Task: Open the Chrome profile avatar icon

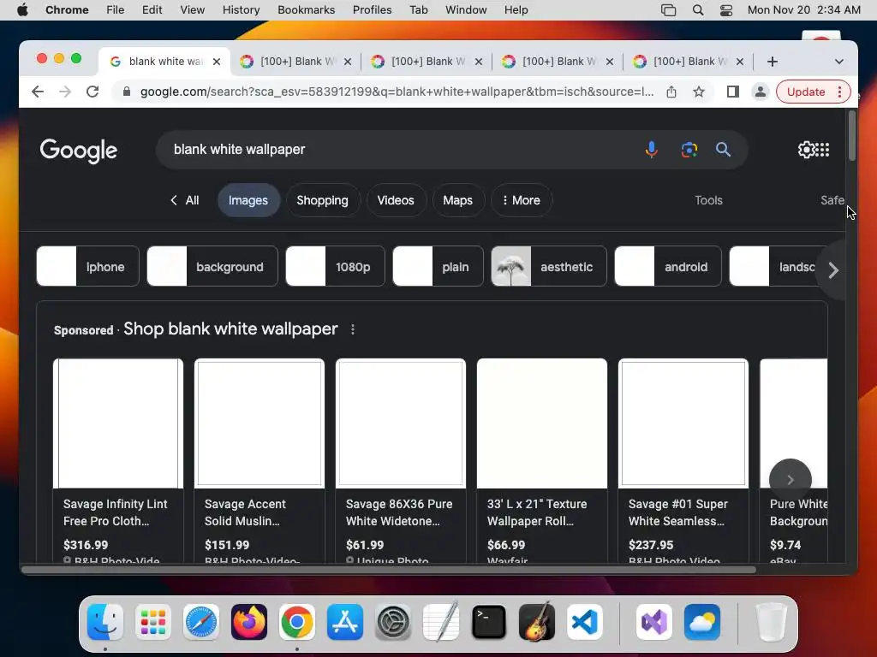Action: tap(761, 92)
